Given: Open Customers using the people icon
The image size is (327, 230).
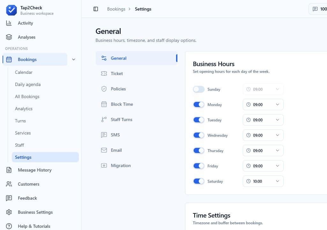Looking at the screenshot, I should (9, 184).
